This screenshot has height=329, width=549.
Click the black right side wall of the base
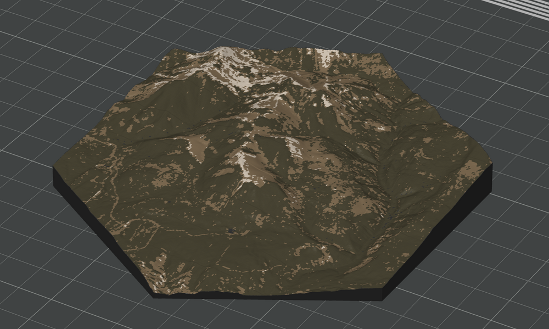pyautogui.click(x=439, y=236)
